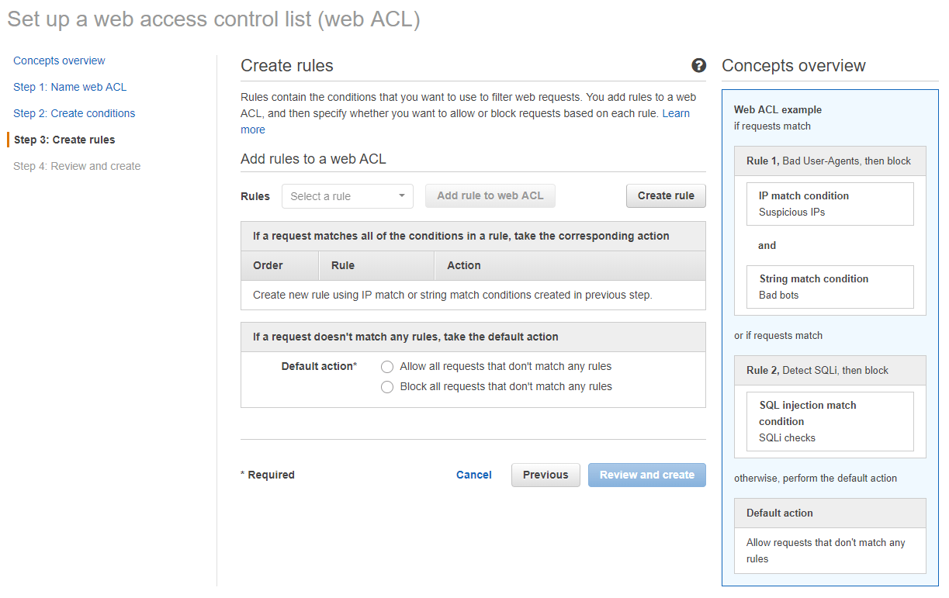Viewport: 949px width, 598px height.
Task: Open the Learn more link
Action: 675,113
